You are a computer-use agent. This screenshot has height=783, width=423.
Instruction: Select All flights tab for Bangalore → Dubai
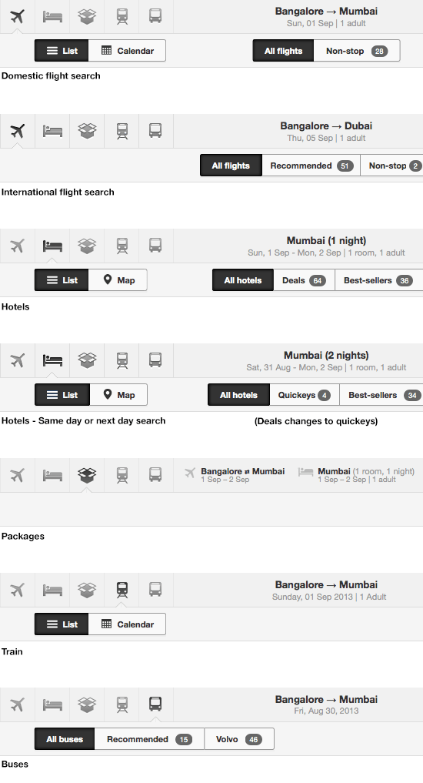231,166
